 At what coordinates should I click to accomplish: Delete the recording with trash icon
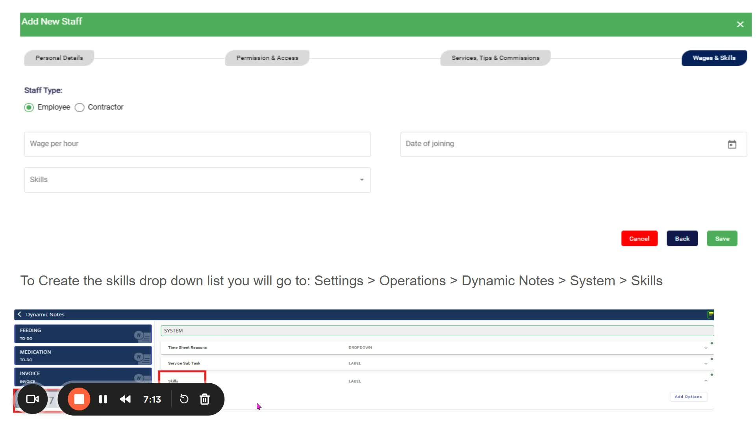pyautogui.click(x=204, y=399)
